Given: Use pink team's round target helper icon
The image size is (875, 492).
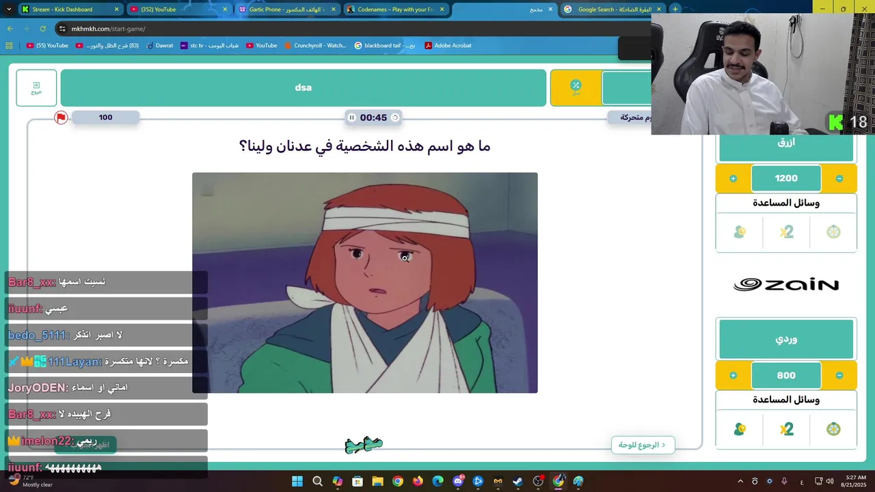Looking at the screenshot, I should pyautogui.click(x=833, y=429).
